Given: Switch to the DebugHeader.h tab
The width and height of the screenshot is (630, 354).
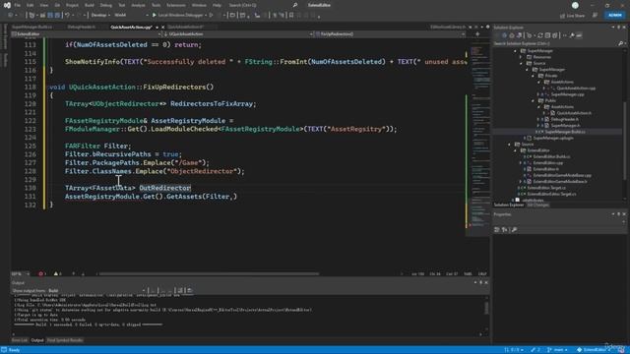Looking at the screenshot, I should click(x=82, y=27).
